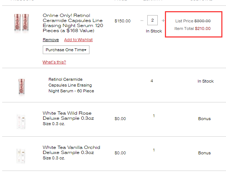The height and width of the screenshot is (172, 226).
Task: Click the White Tea Vanilla Orchid sample image
Action: (x=21, y=156)
